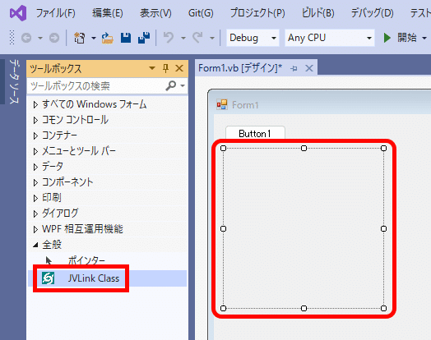Open the 編集(E) menu
The height and width of the screenshot is (340, 431).
[x=108, y=13]
